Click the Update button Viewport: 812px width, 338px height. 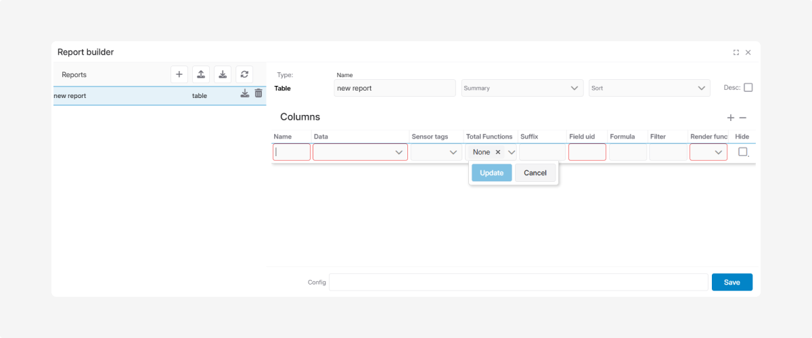coord(491,172)
